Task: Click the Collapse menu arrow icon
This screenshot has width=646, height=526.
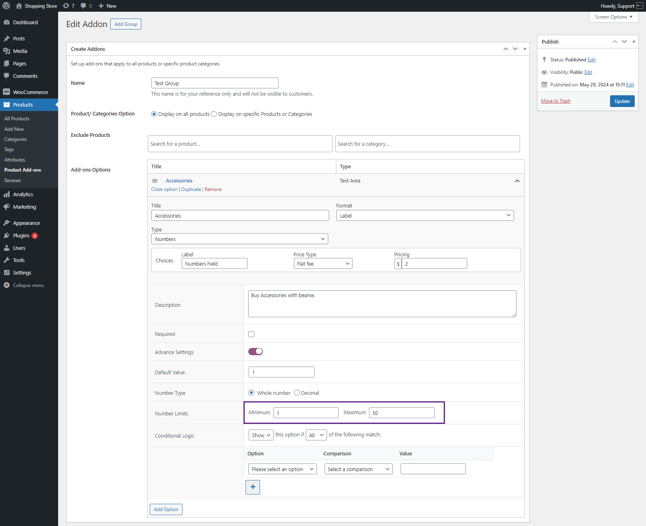Action: [6, 285]
